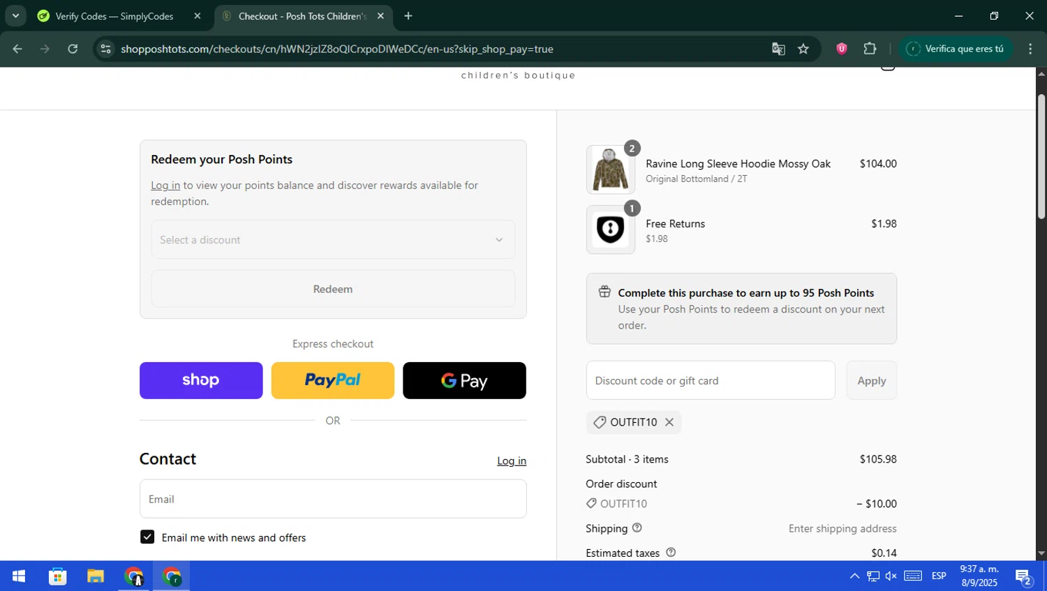Click the Estimated taxes help icon
Image resolution: width=1047 pixels, height=591 pixels.
point(671,553)
